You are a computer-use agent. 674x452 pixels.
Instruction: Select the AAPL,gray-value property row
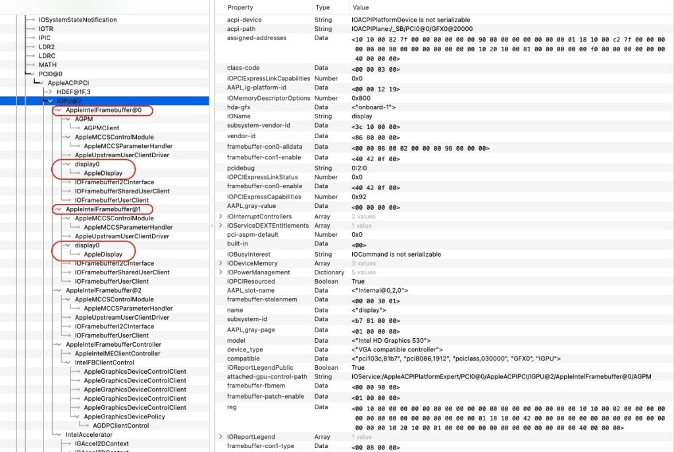click(444, 206)
